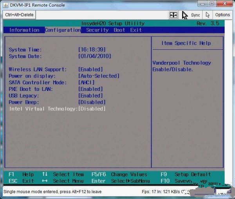Open SATA Controller Mode AHCI option

click(x=87, y=83)
